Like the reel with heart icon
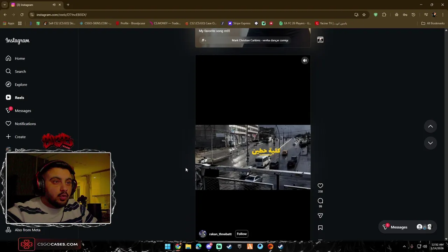The width and height of the screenshot is (448, 252). 320,186
